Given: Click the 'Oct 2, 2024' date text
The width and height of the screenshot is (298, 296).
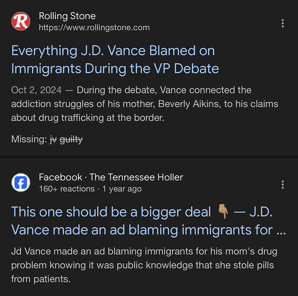Looking at the screenshot, I should pyautogui.click(x=36, y=90).
